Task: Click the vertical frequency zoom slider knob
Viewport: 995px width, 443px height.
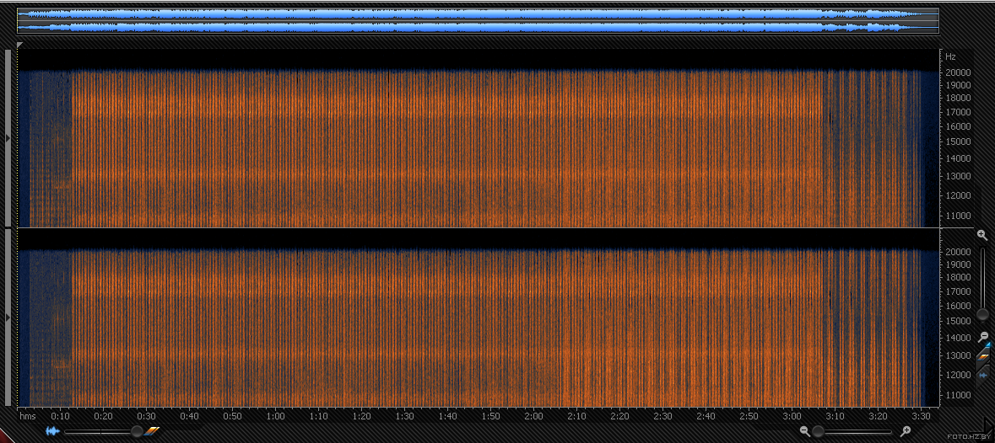Action: (982, 314)
